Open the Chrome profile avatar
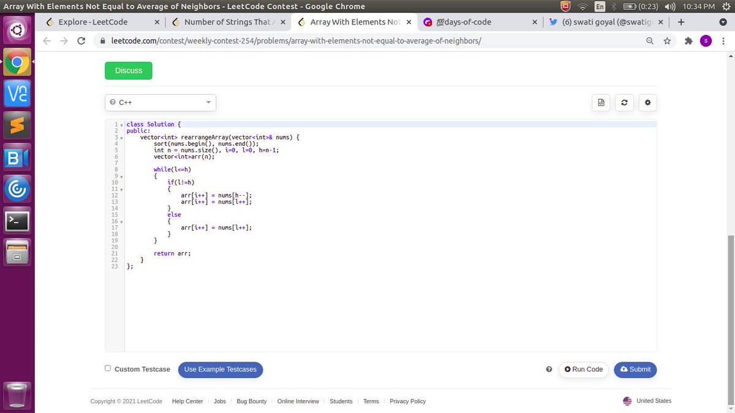Image resolution: width=735 pixels, height=413 pixels. pyautogui.click(x=706, y=41)
